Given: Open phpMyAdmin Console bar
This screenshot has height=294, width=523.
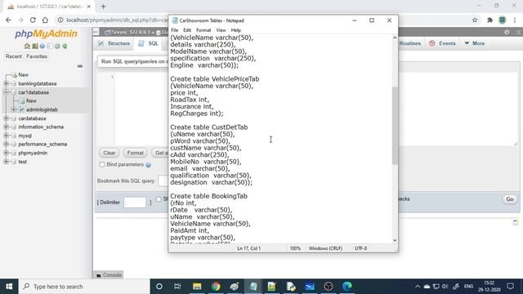Looking at the screenshot, I should [x=109, y=275].
